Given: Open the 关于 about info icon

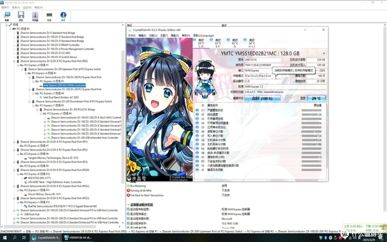Looking at the screenshot, I should [x=63, y=15].
